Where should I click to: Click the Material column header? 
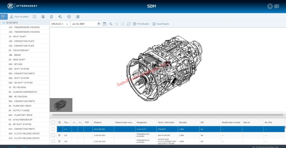[103, 122]
